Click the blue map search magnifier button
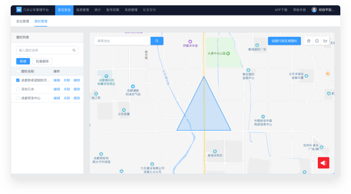Viewport: 351px width, 194px height. 157,41
